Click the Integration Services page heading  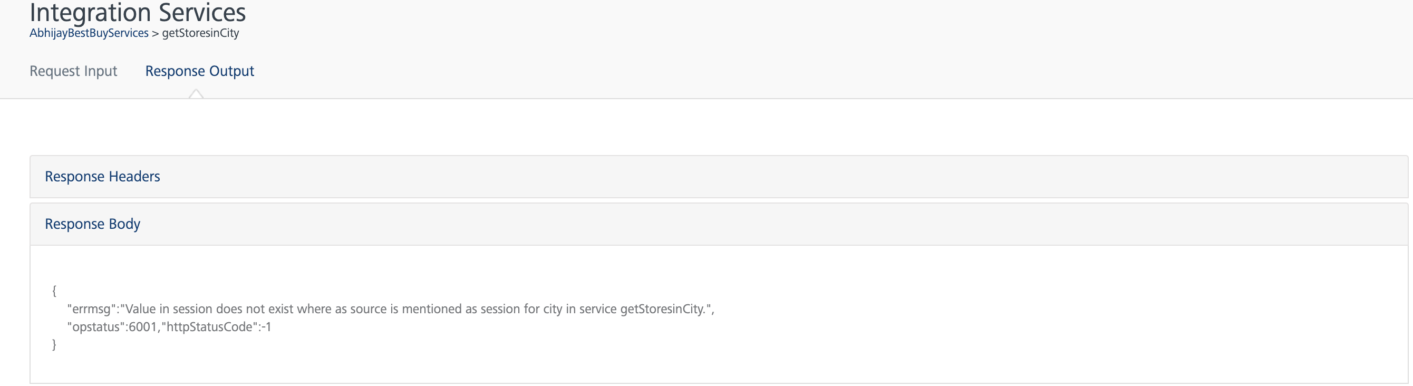138,12
